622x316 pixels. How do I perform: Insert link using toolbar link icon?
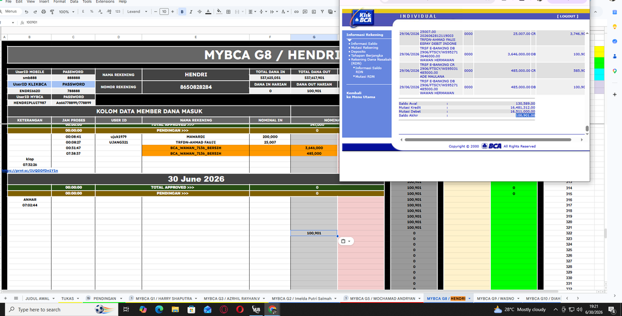(x=296, y=12)
